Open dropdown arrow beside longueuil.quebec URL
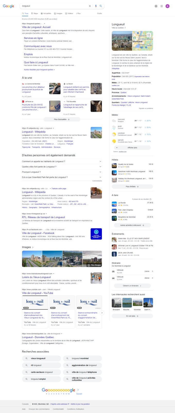 pyautogui.click(x=45, y=23)
